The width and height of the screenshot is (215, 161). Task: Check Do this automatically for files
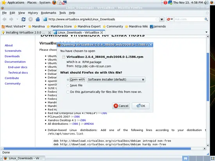click(x=68, y=92)
